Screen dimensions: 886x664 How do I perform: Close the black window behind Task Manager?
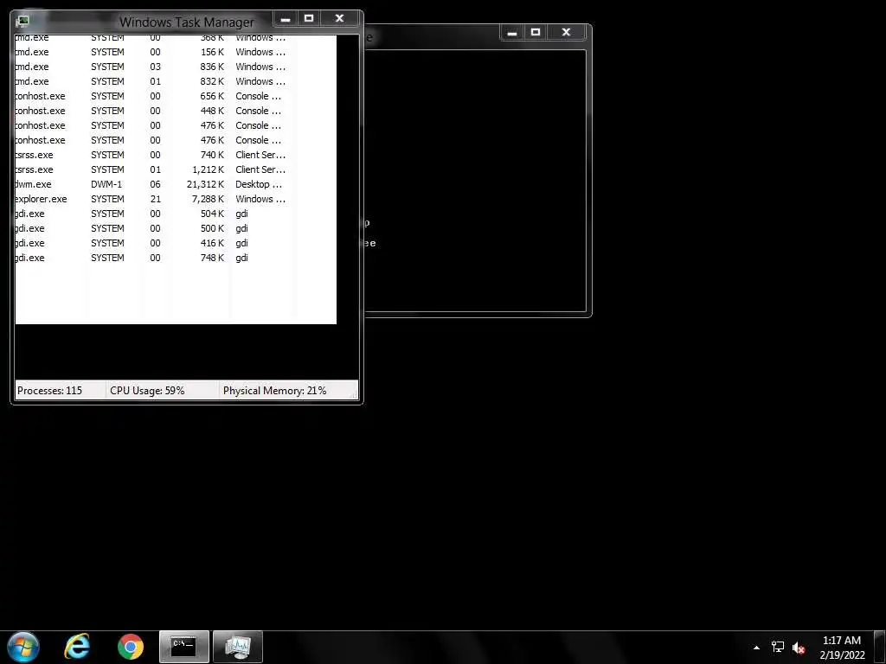coord(566,33)
